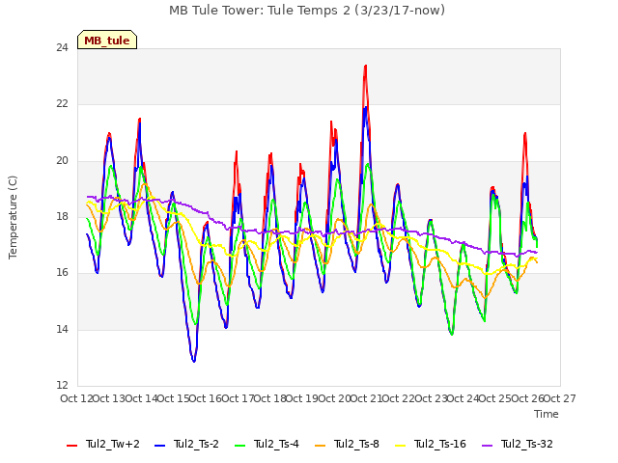
Task: Click the 16 y-axis tick label
Action: click(62, 272)
